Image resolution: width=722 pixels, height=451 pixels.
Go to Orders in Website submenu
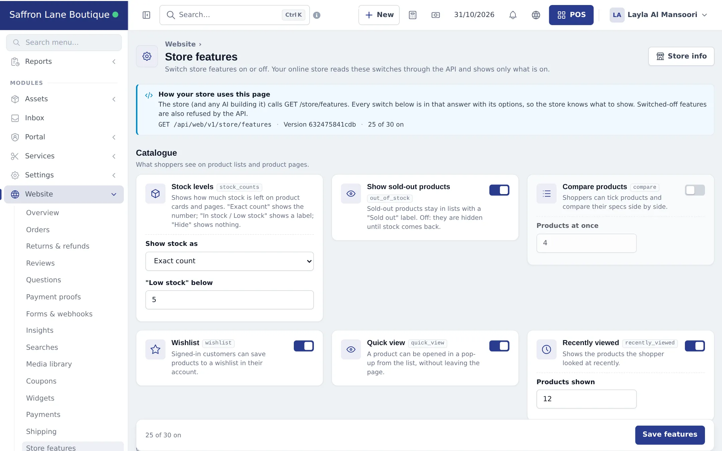coord(38,230)
